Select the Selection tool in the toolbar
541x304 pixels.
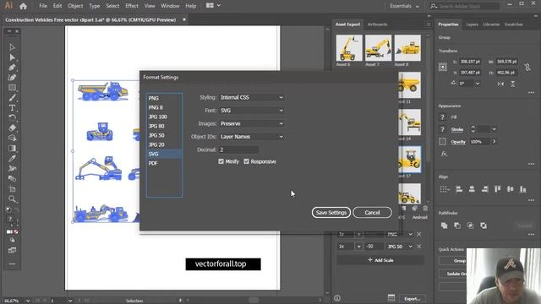click(x=12, y=47)
